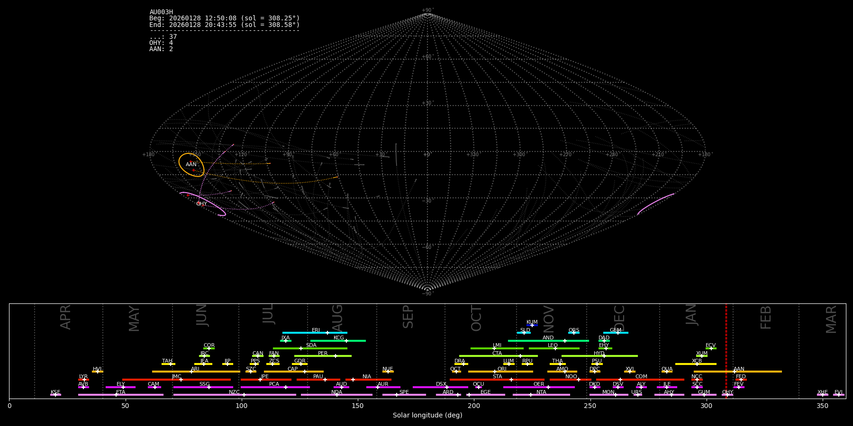853x426 pixels.
Task: Click the 'AAN: 2' count in header
Action: click(161, 49)
